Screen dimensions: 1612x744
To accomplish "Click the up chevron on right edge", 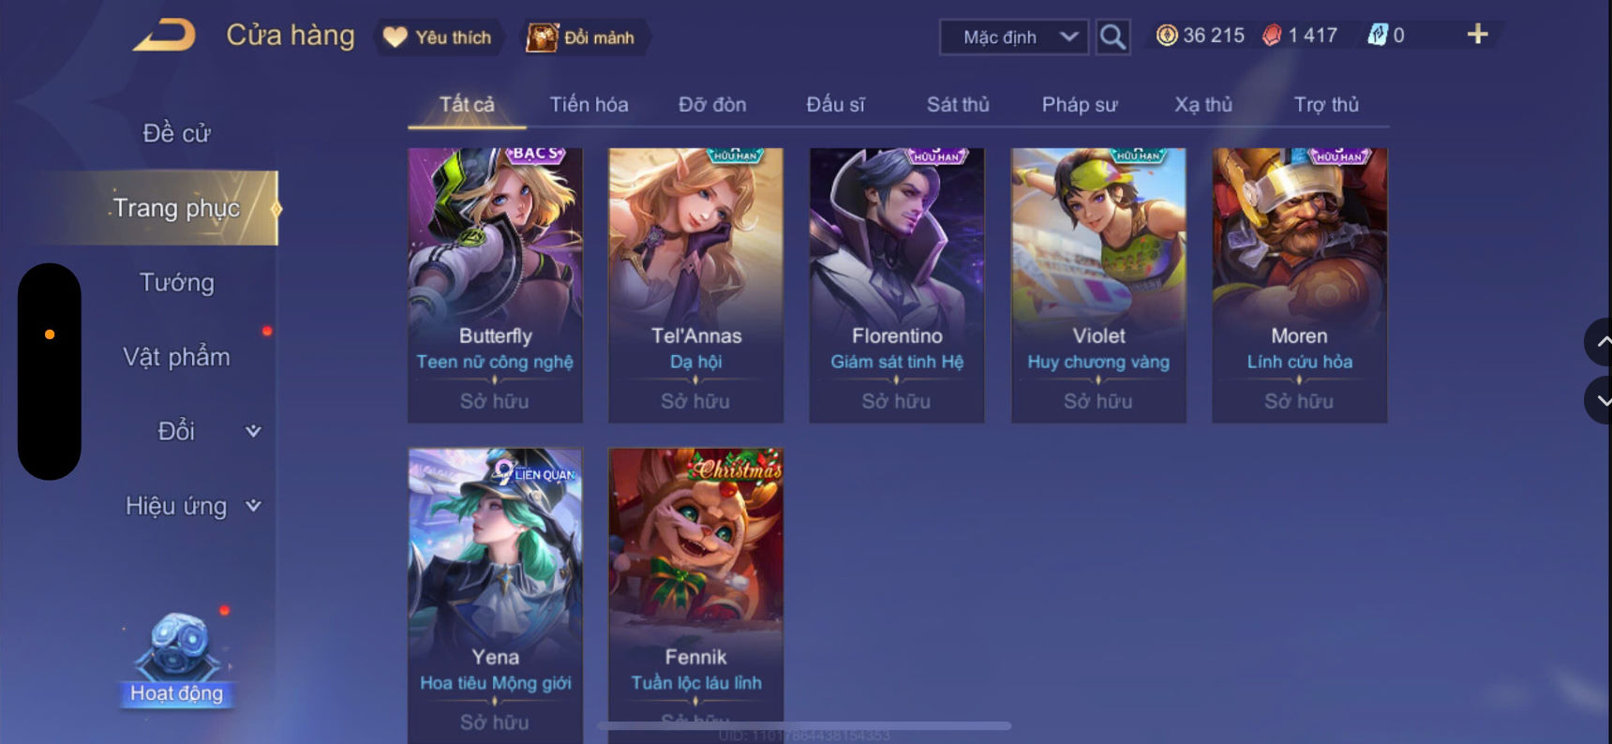I will 1601,342.
